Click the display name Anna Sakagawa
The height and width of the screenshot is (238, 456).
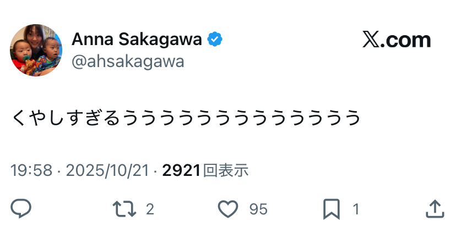[x=136, y=40]
